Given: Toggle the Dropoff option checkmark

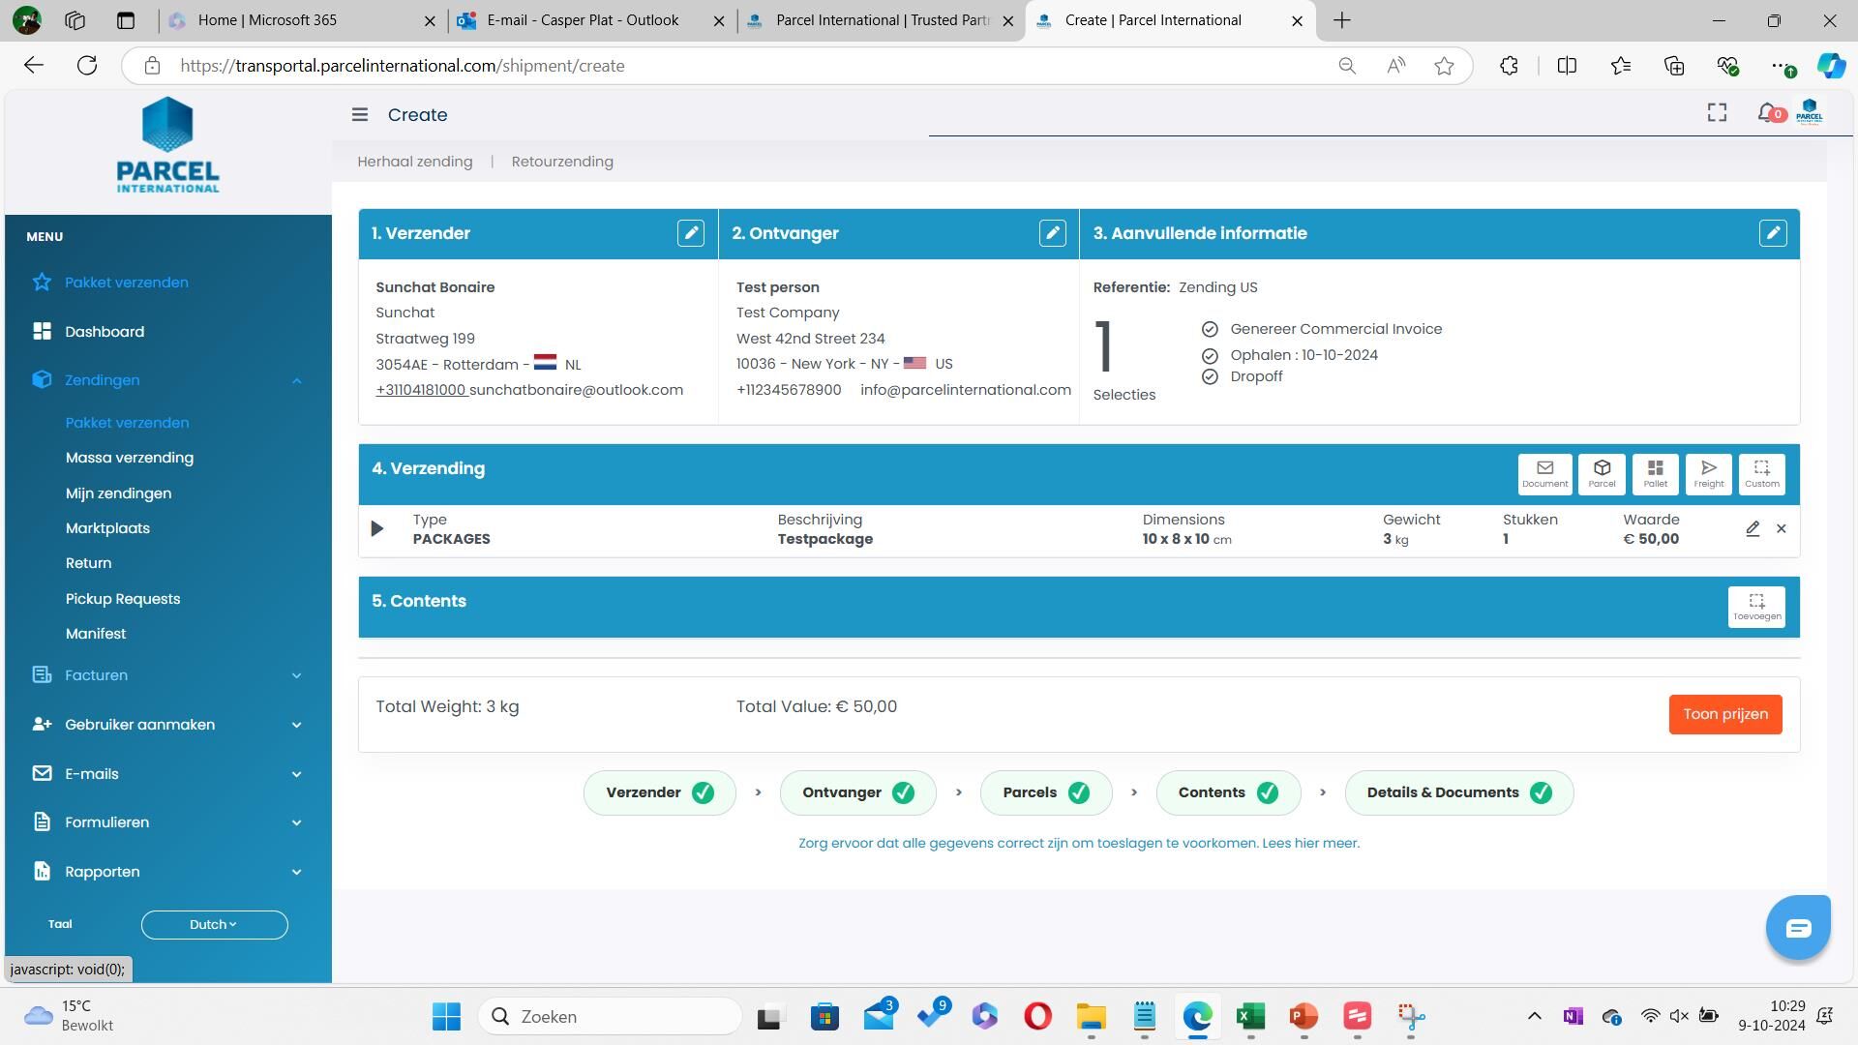Looking at the screenshot, I should coord(1210,377).
